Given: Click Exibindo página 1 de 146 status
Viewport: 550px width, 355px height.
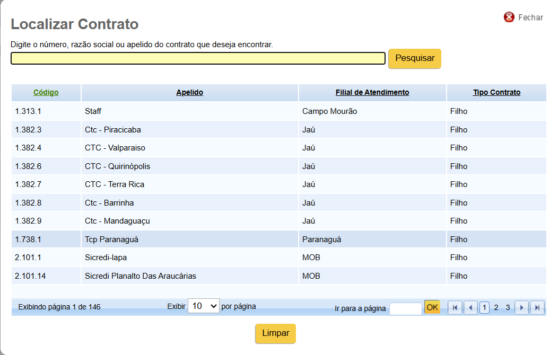Looking at the screenshot, I should [59, 307].
